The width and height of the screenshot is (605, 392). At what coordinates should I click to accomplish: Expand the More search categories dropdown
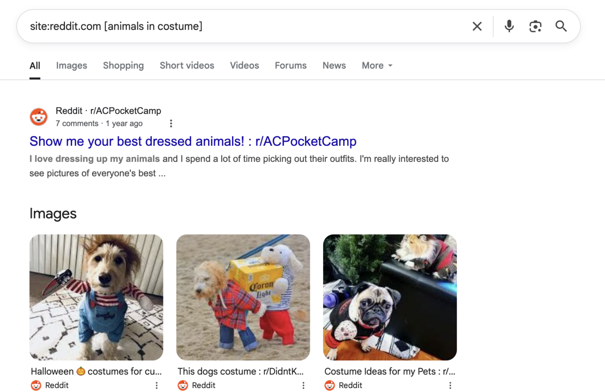(376, 65)
